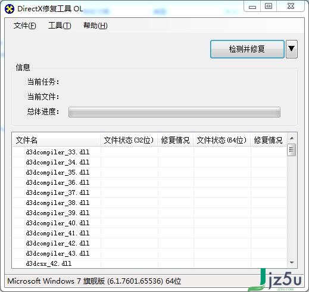Click the 修复情况 header after 文件状态(64位)
309x292 pixels.
268,140
